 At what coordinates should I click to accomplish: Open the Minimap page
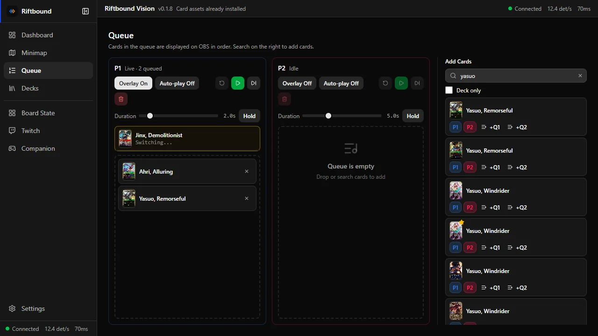(x=48, y=53)
